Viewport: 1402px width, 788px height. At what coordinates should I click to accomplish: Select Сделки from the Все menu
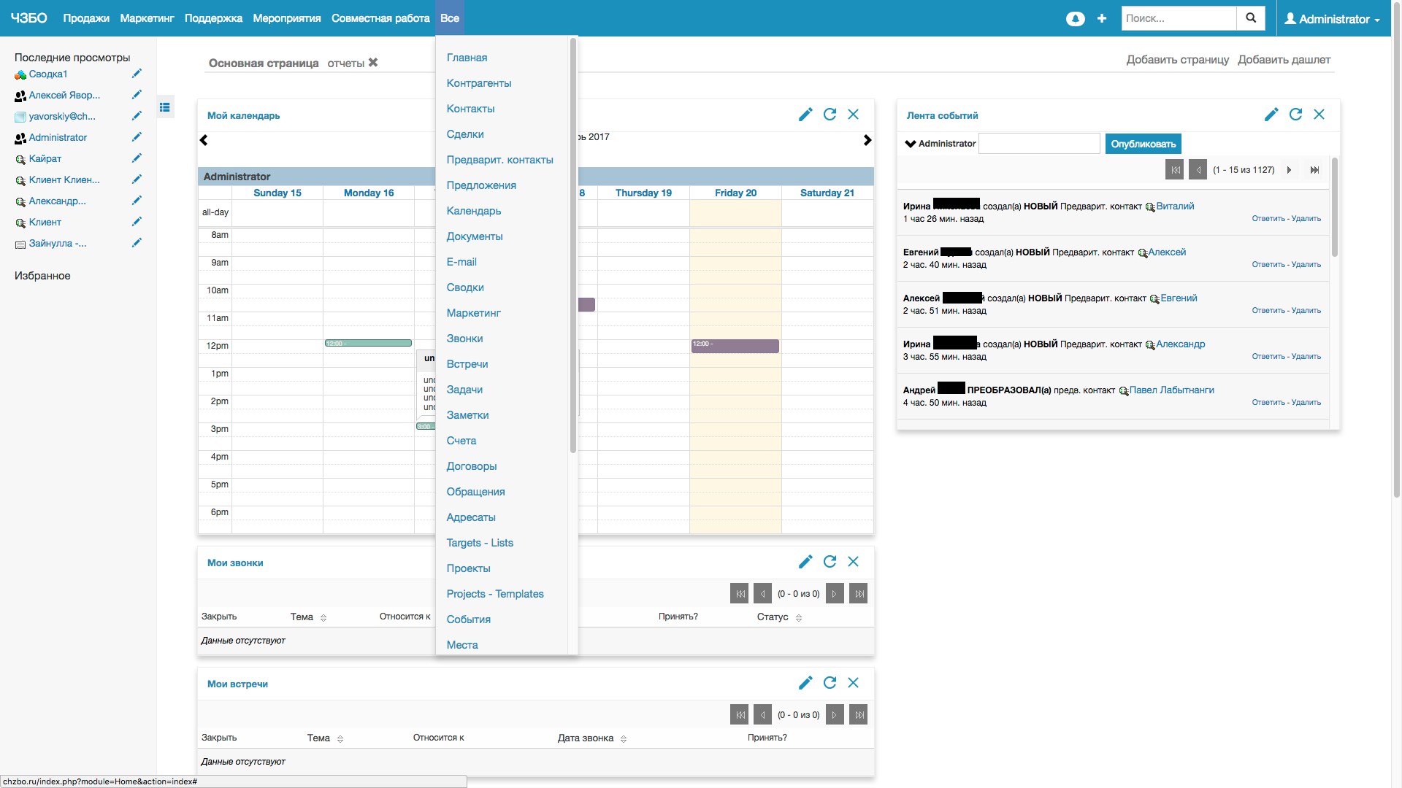465,134
